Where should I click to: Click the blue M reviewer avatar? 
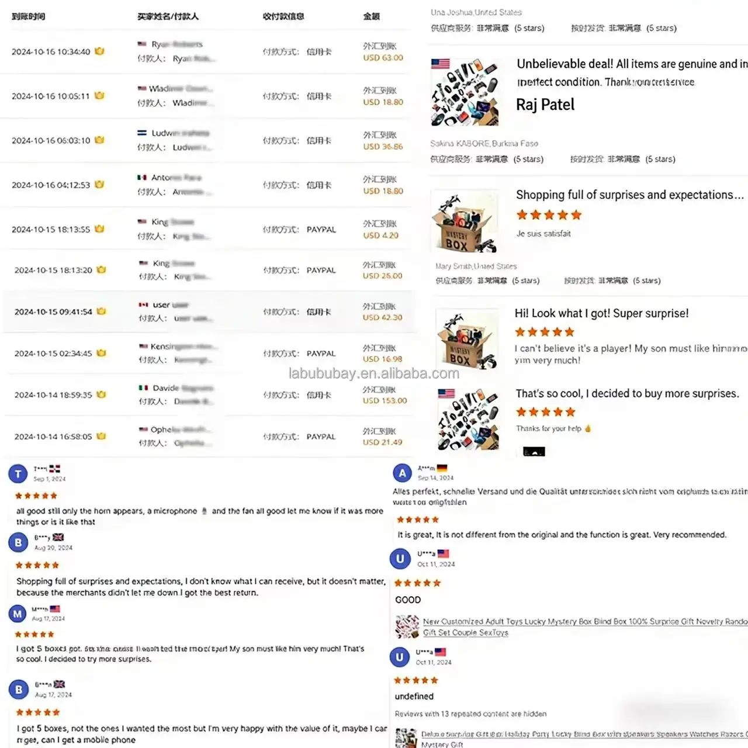(18, 614)
